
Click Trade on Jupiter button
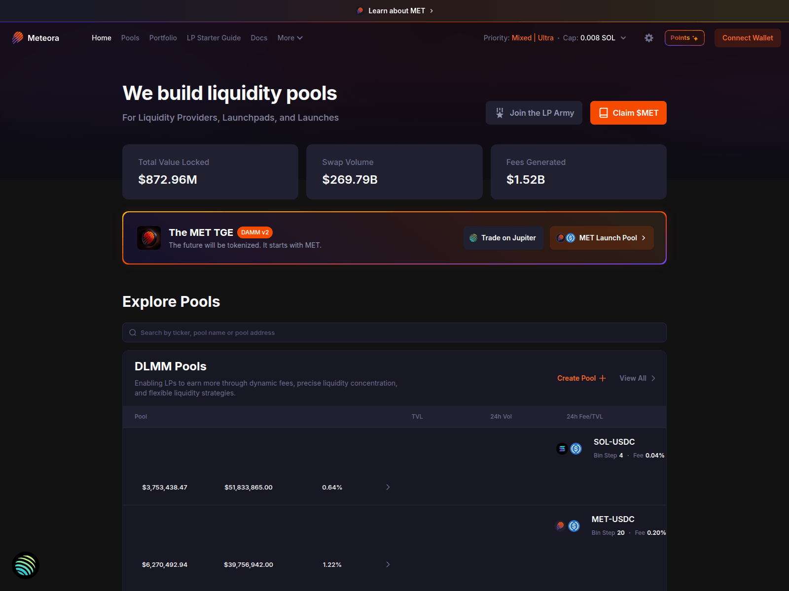503,238
